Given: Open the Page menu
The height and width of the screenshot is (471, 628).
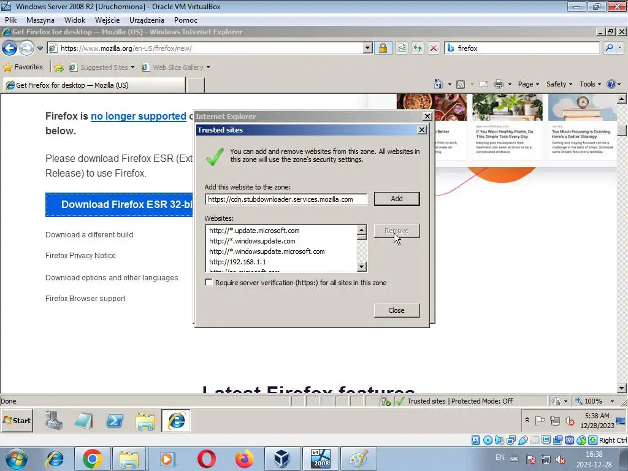Looking at the screenshot, I should 528,84.
